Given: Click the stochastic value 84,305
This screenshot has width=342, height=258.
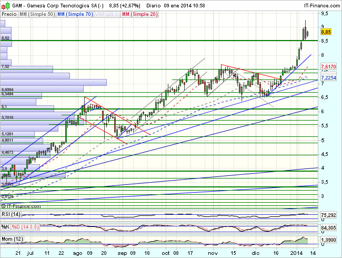Looking at the screenshot, I should point(328,227).
